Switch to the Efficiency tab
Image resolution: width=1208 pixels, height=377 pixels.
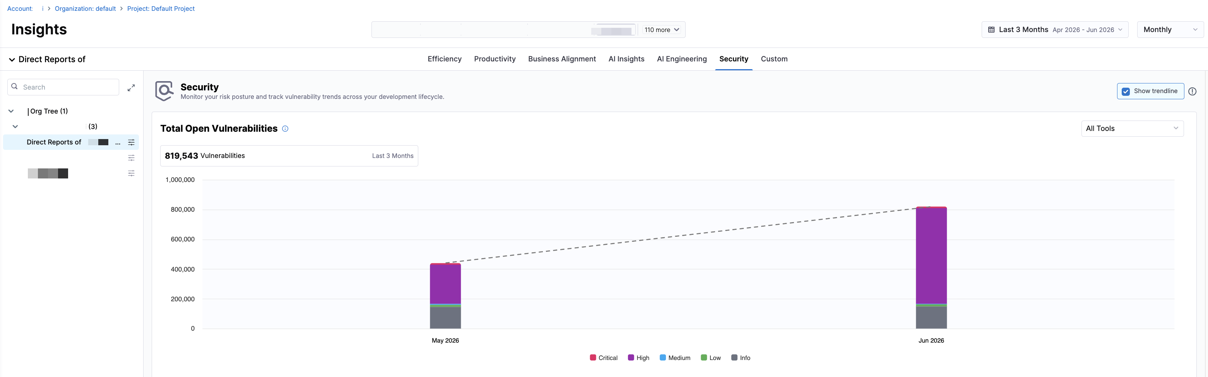click(x=444, y=59)
